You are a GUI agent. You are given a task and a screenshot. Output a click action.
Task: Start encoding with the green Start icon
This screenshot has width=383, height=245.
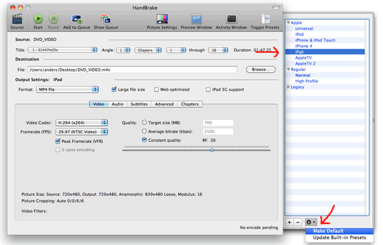(38, 19)
